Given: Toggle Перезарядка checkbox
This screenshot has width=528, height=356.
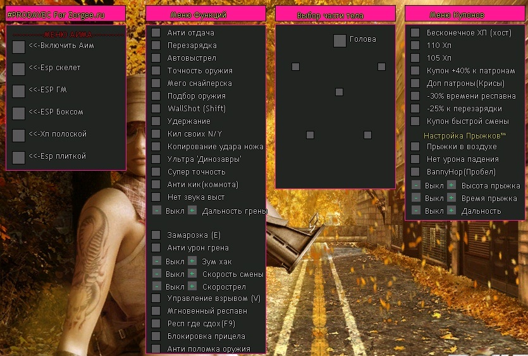Looking at the screenshot, I should tap(156, 45).
